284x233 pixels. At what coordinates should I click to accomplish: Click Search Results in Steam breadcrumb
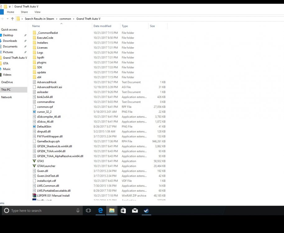39,19
